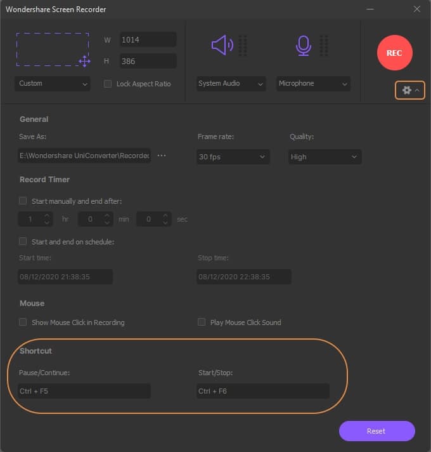Check Start and end on schedule

click(x=23, y=241)
